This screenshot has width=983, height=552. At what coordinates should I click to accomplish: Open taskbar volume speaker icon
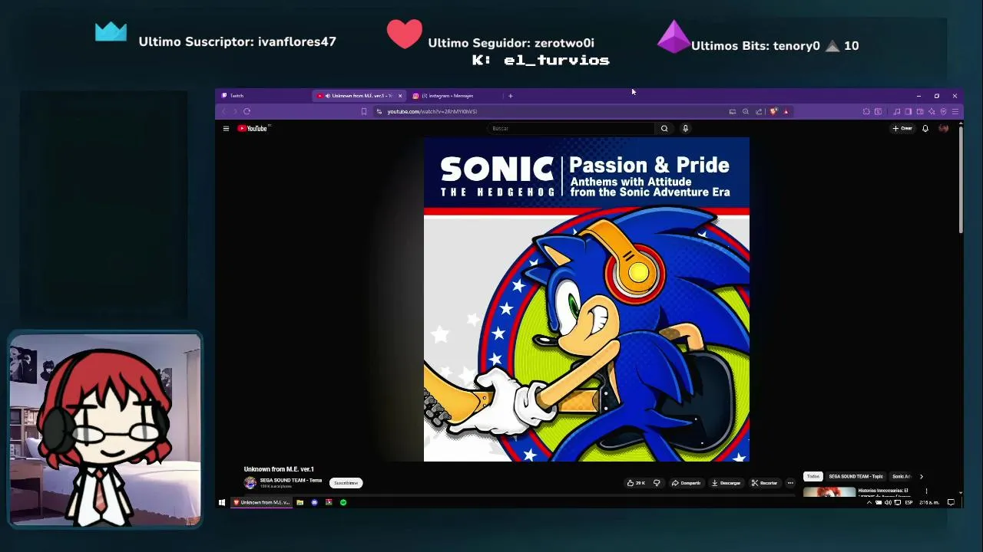pyautogui.click(x=888, y=503)
